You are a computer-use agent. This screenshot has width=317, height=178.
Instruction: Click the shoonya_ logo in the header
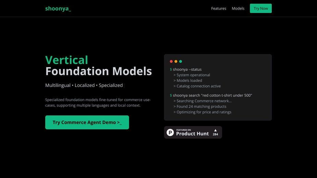(x=58, y=9)
